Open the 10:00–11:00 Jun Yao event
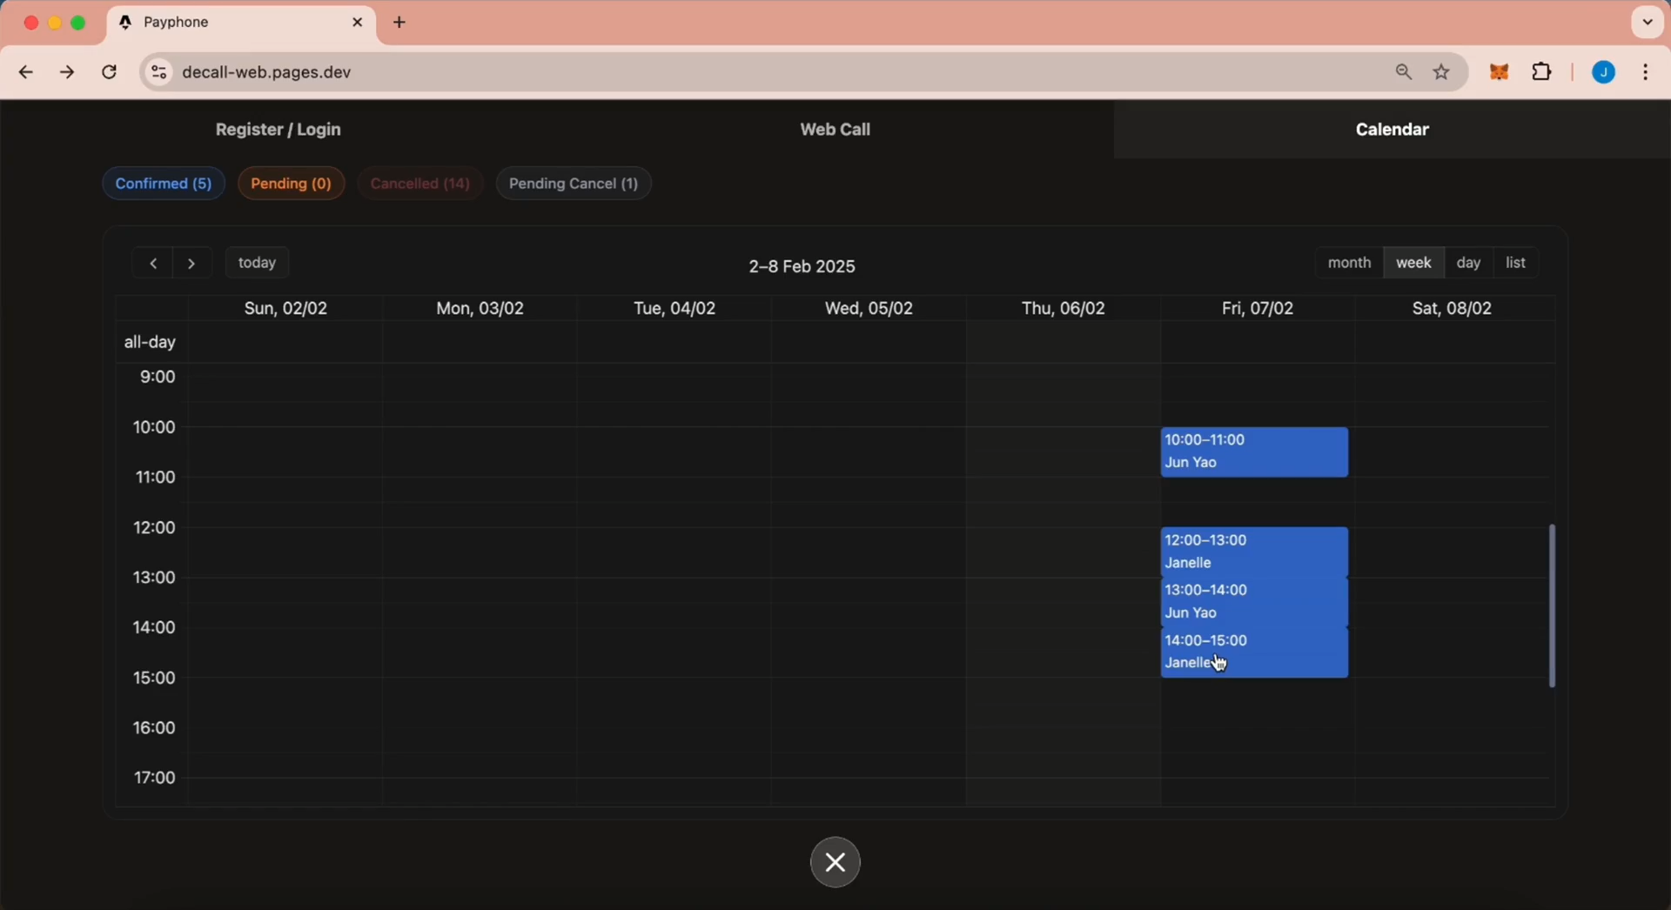1671x910 pixels. 1254,452
